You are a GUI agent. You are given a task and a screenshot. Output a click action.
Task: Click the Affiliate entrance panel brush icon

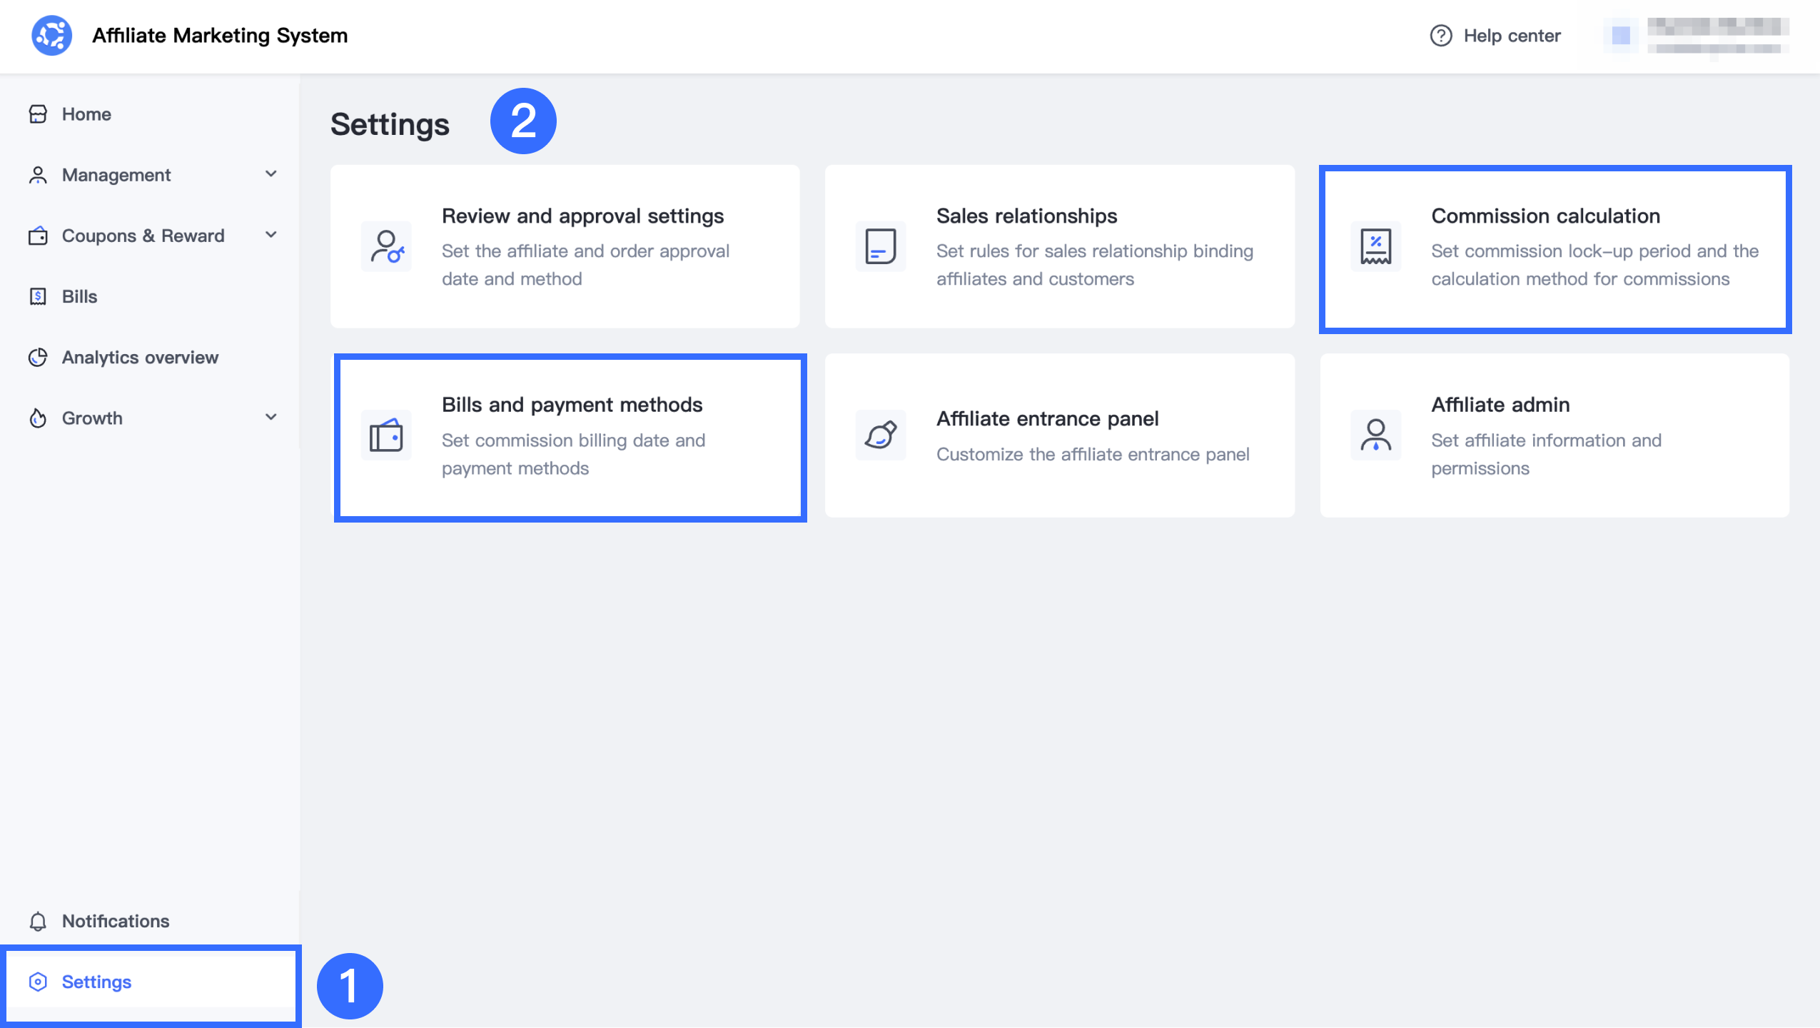[880, 435]
